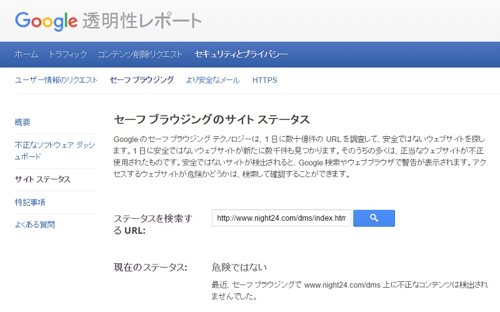This screenshot has width=500, height=312.
Task: Click the ステータスを検索する URL label
Action: pyautogui.click(x=152, y=224)
